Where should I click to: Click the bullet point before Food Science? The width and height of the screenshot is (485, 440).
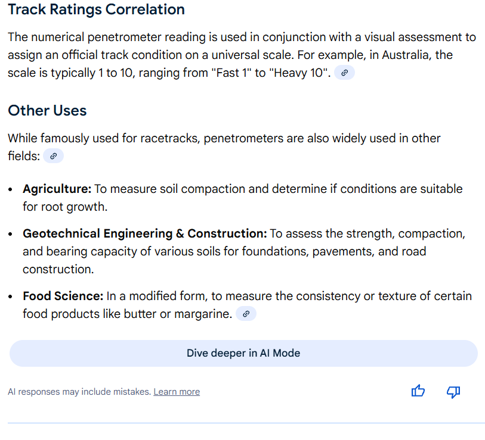(11, 297)
